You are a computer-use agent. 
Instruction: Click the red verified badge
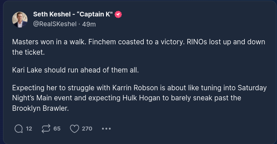pyautogui.click(x=118, y=14)
